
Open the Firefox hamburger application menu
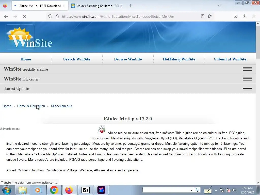(x=254, y=16)
